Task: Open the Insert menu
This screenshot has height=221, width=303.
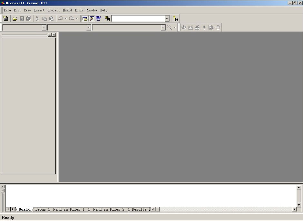Action: click(39, 10)
